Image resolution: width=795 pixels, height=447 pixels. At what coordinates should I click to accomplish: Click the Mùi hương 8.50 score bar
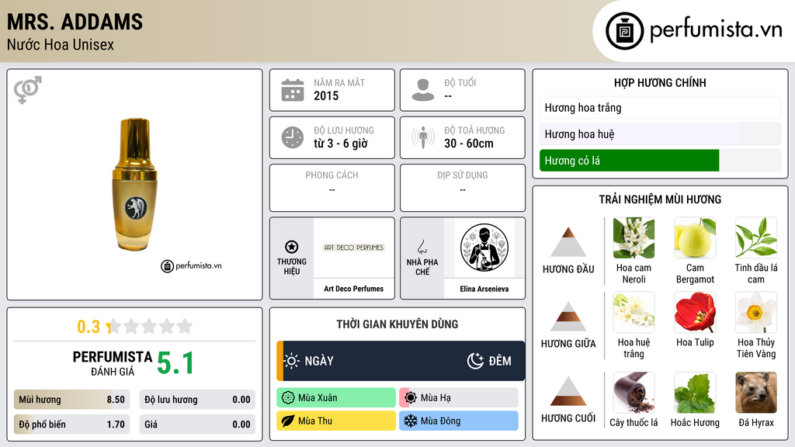point(72,400)
